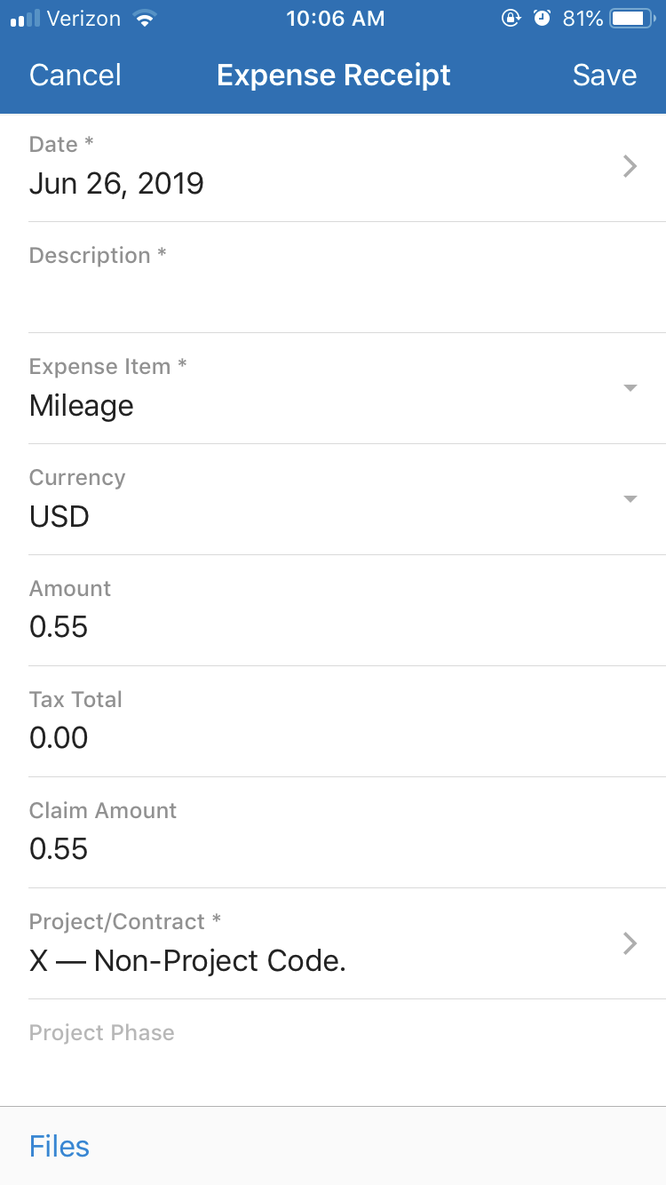Tap the Expense Receipt title
666x1185 pixels.
[333, 76]
